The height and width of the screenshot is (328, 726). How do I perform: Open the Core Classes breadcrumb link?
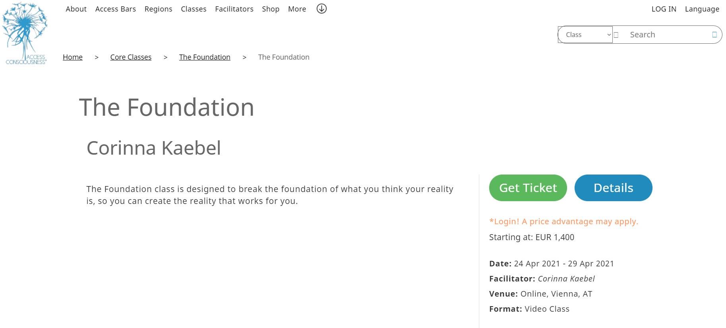pos(131,57)
